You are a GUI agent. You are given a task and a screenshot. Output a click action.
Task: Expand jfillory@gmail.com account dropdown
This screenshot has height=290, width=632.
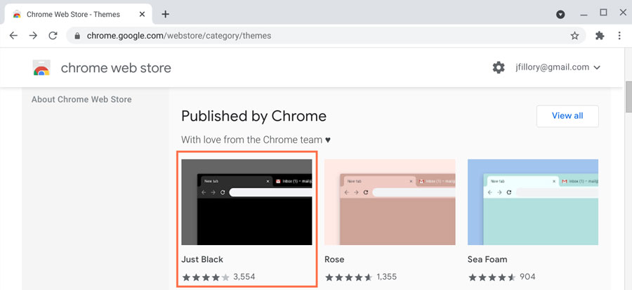[597, 67]
